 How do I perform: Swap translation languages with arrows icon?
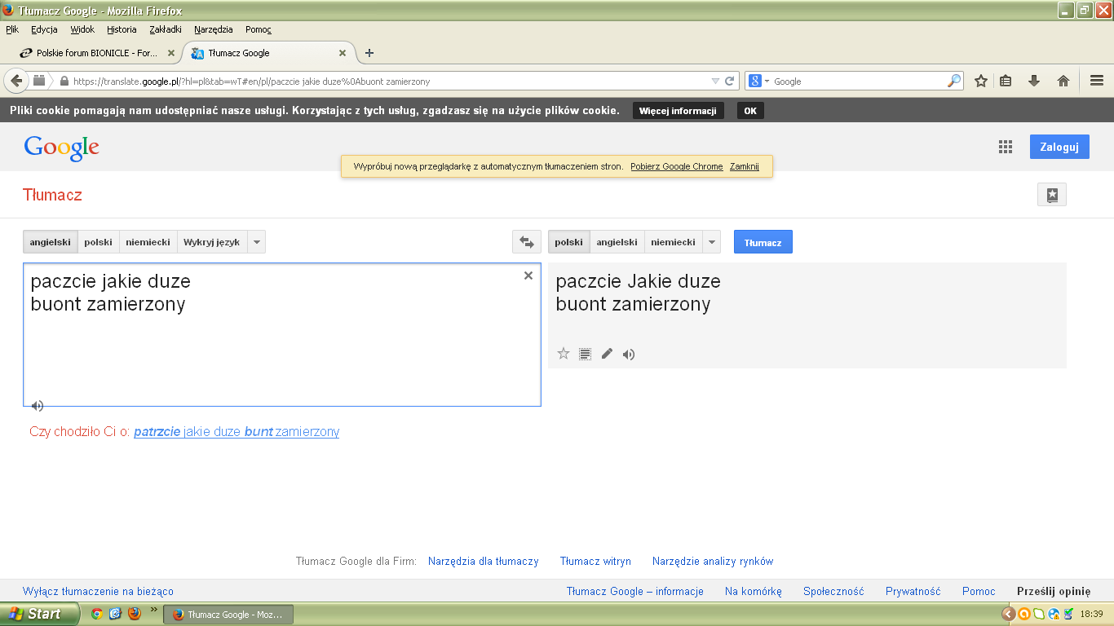[526, 241]
